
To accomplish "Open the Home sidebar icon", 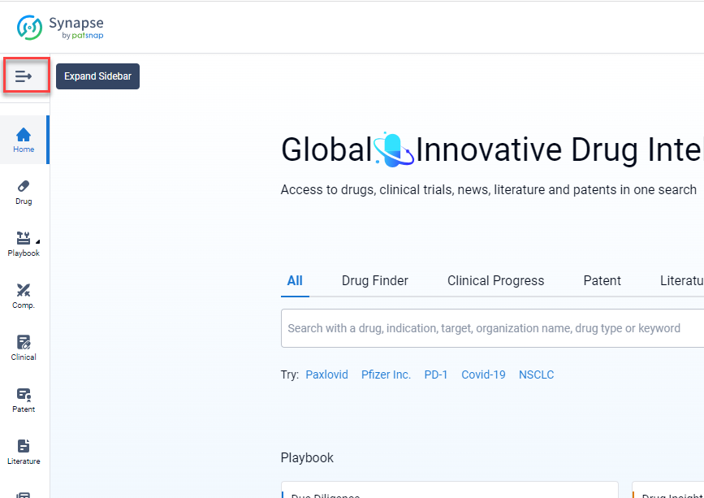I will coord(24,140).
